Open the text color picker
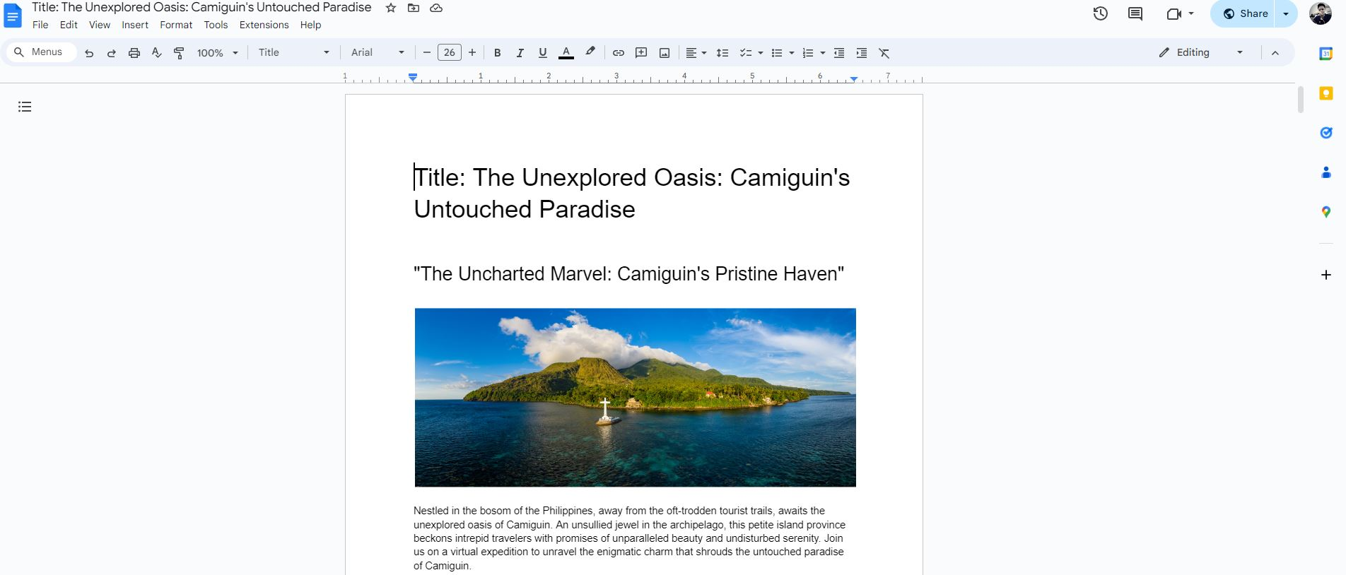 pos(566,53)
